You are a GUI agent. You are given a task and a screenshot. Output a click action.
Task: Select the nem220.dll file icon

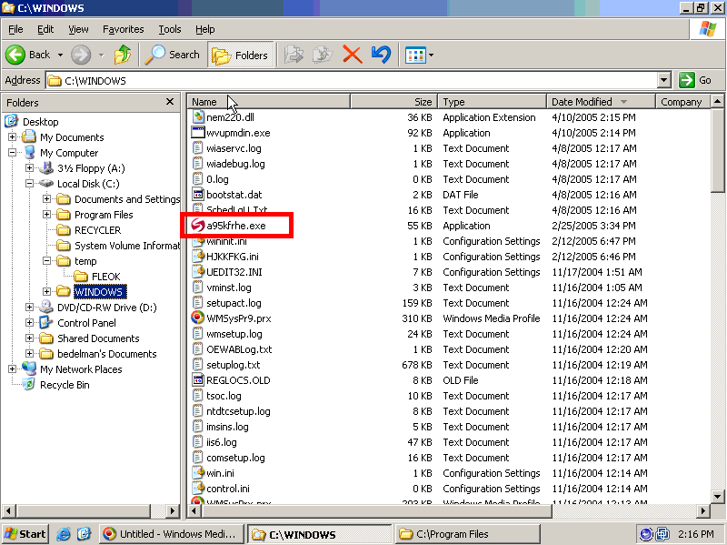coord(198,117)
